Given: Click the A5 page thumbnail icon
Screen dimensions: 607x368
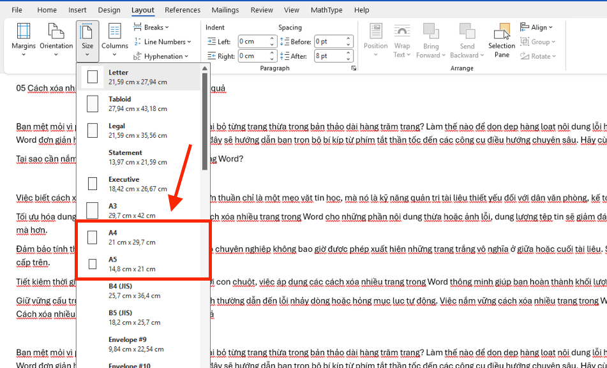Looking at the screenshot, I should pyautogui.click(x=93, y=264).
